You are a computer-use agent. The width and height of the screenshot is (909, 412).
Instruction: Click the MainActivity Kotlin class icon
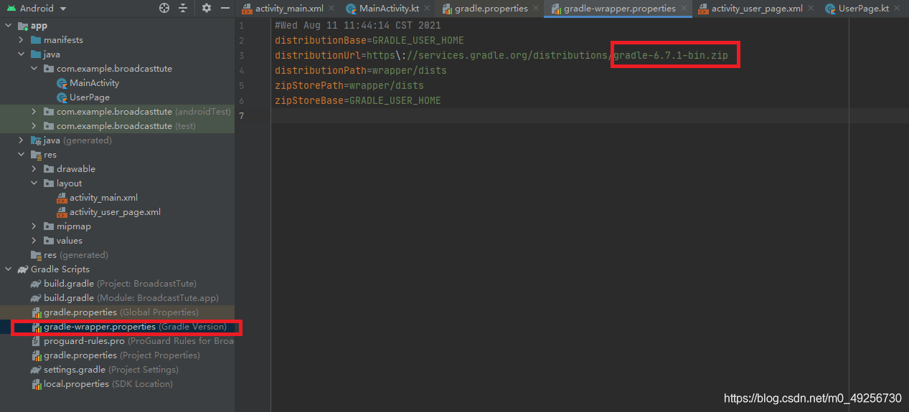(x=62, y=83)
